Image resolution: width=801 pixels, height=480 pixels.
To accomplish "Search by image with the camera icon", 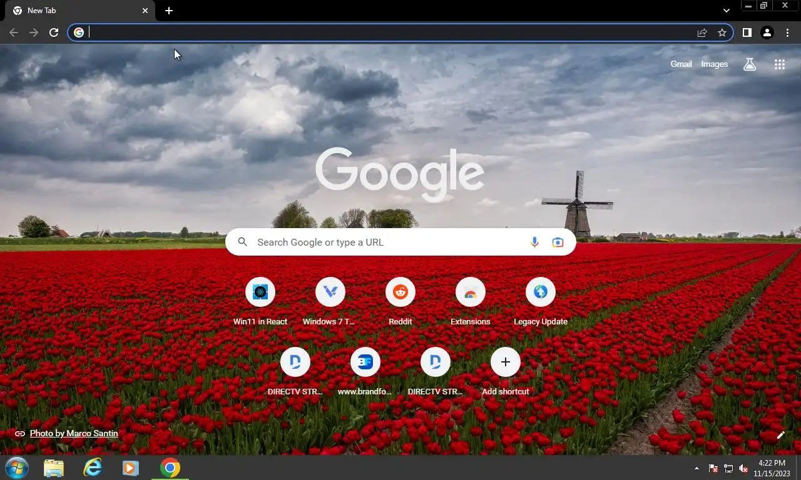I will pyautogui.click(x=558, y=242).
